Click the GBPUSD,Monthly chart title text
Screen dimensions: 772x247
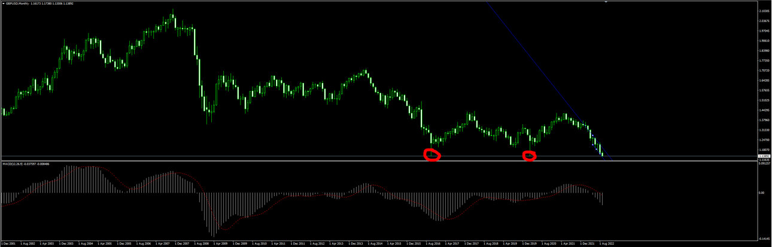[17, 3]
